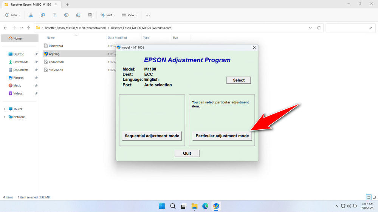Image resolution: width=378 pixels, height=212 pixels.
Task: Click the Delete trash can icon
Action: point(90,15)
